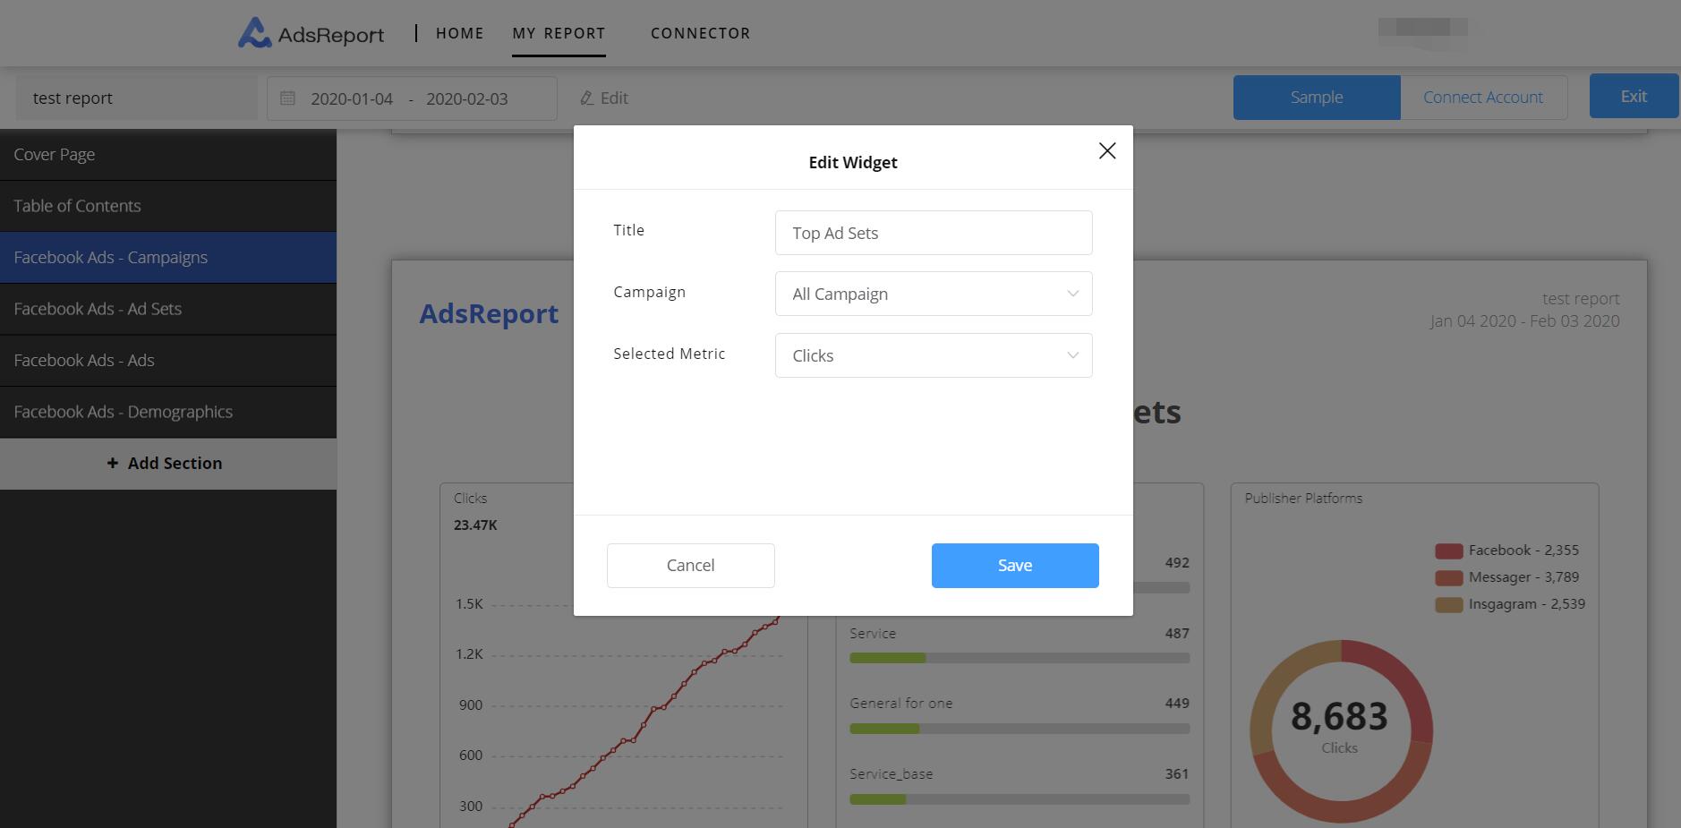The width and height of the screenshot is (1681, 828).
Task: Click the Edit Widget dialog title
Action: [x=853, y=162]
